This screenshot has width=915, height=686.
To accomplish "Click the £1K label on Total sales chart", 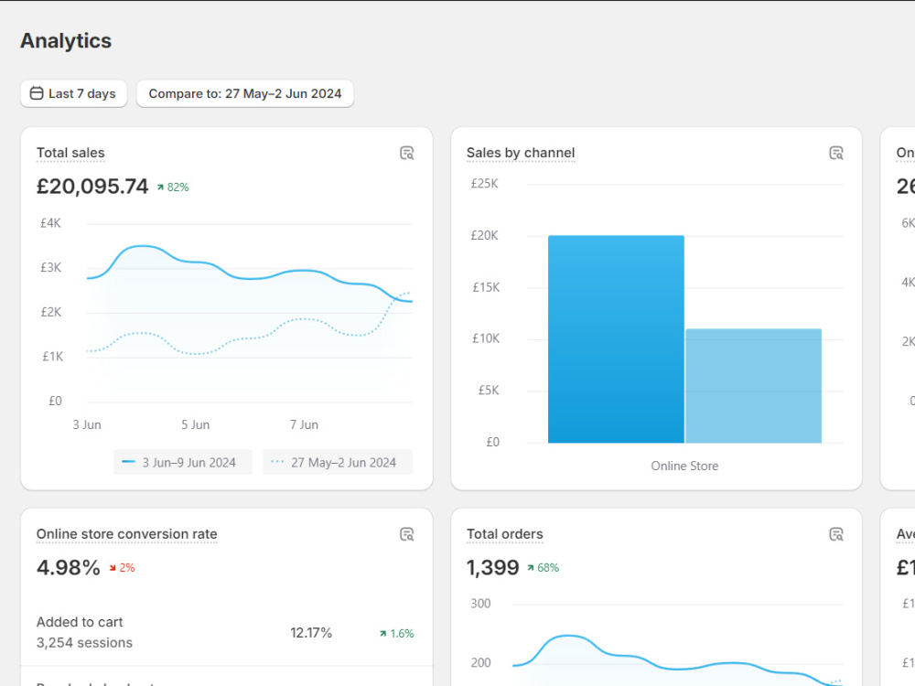I will (x=52, y=357).
